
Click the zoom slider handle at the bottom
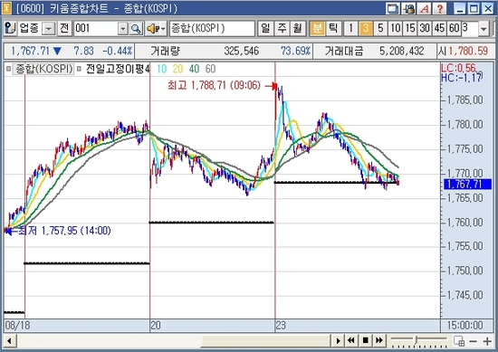416,340
